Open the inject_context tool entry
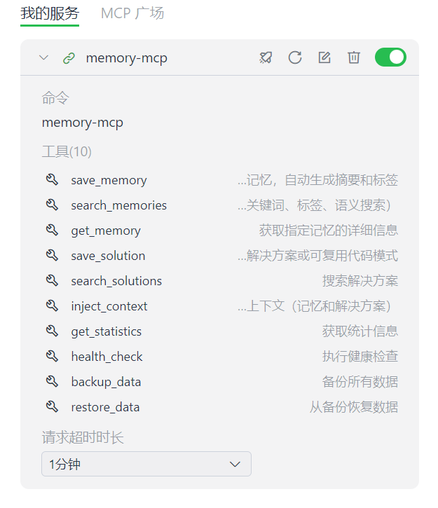438x508 pixels. click(109, 306)
